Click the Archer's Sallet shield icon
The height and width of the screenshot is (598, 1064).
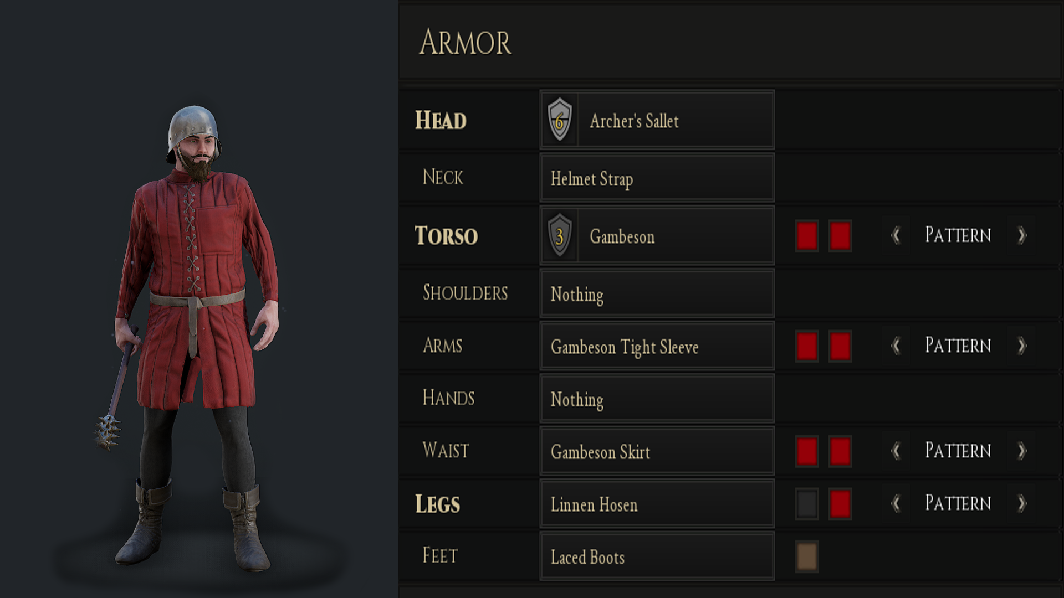tap(560, 120)
